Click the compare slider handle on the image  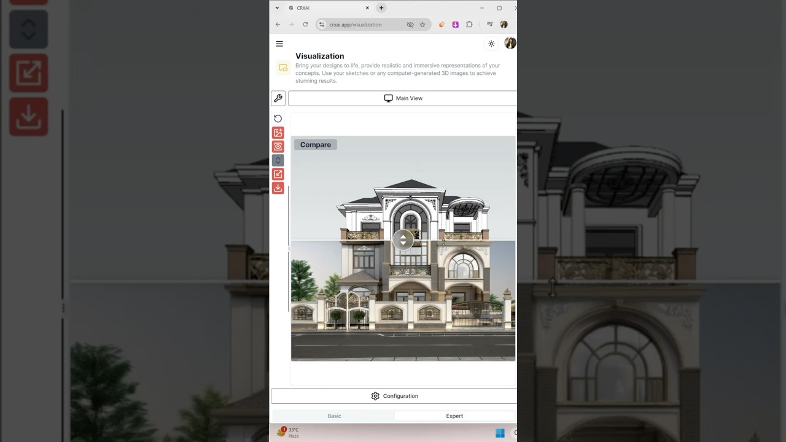pos(403,240)
